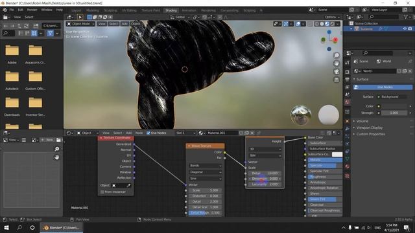Click the New image button in image editor

click(x=47, y=140)
